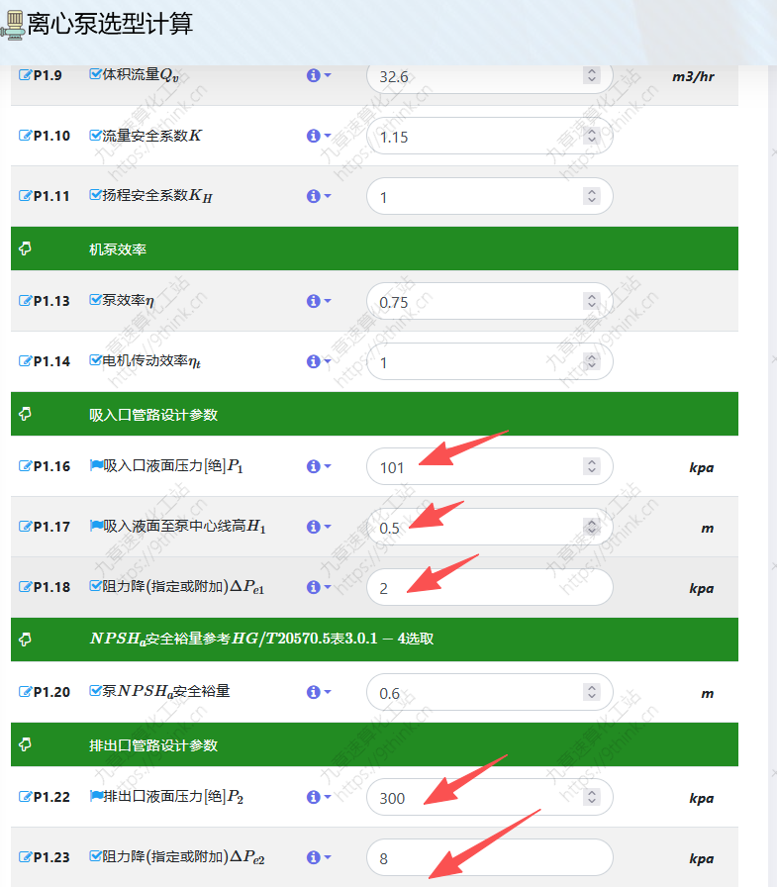This screenshot has height=887, width=777.
Task: Toggle the 阻力降 ΔPe2 checkbox
Action: pyautogui.click(x=96, y=856)
